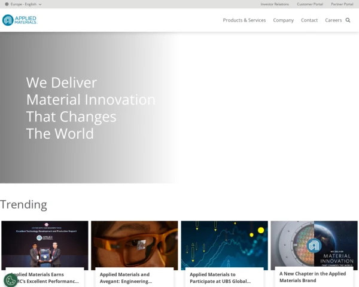The width and height of the screenshot is (359, 287).
Task: Open the blue stock chart thumbnail
Action: (x=224, y=244)
